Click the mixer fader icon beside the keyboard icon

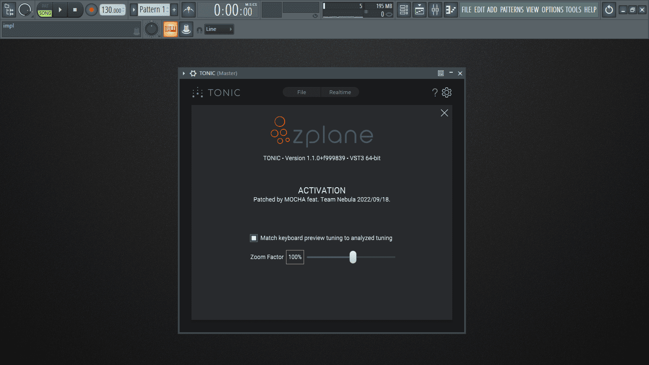click(x=186, y=29)
